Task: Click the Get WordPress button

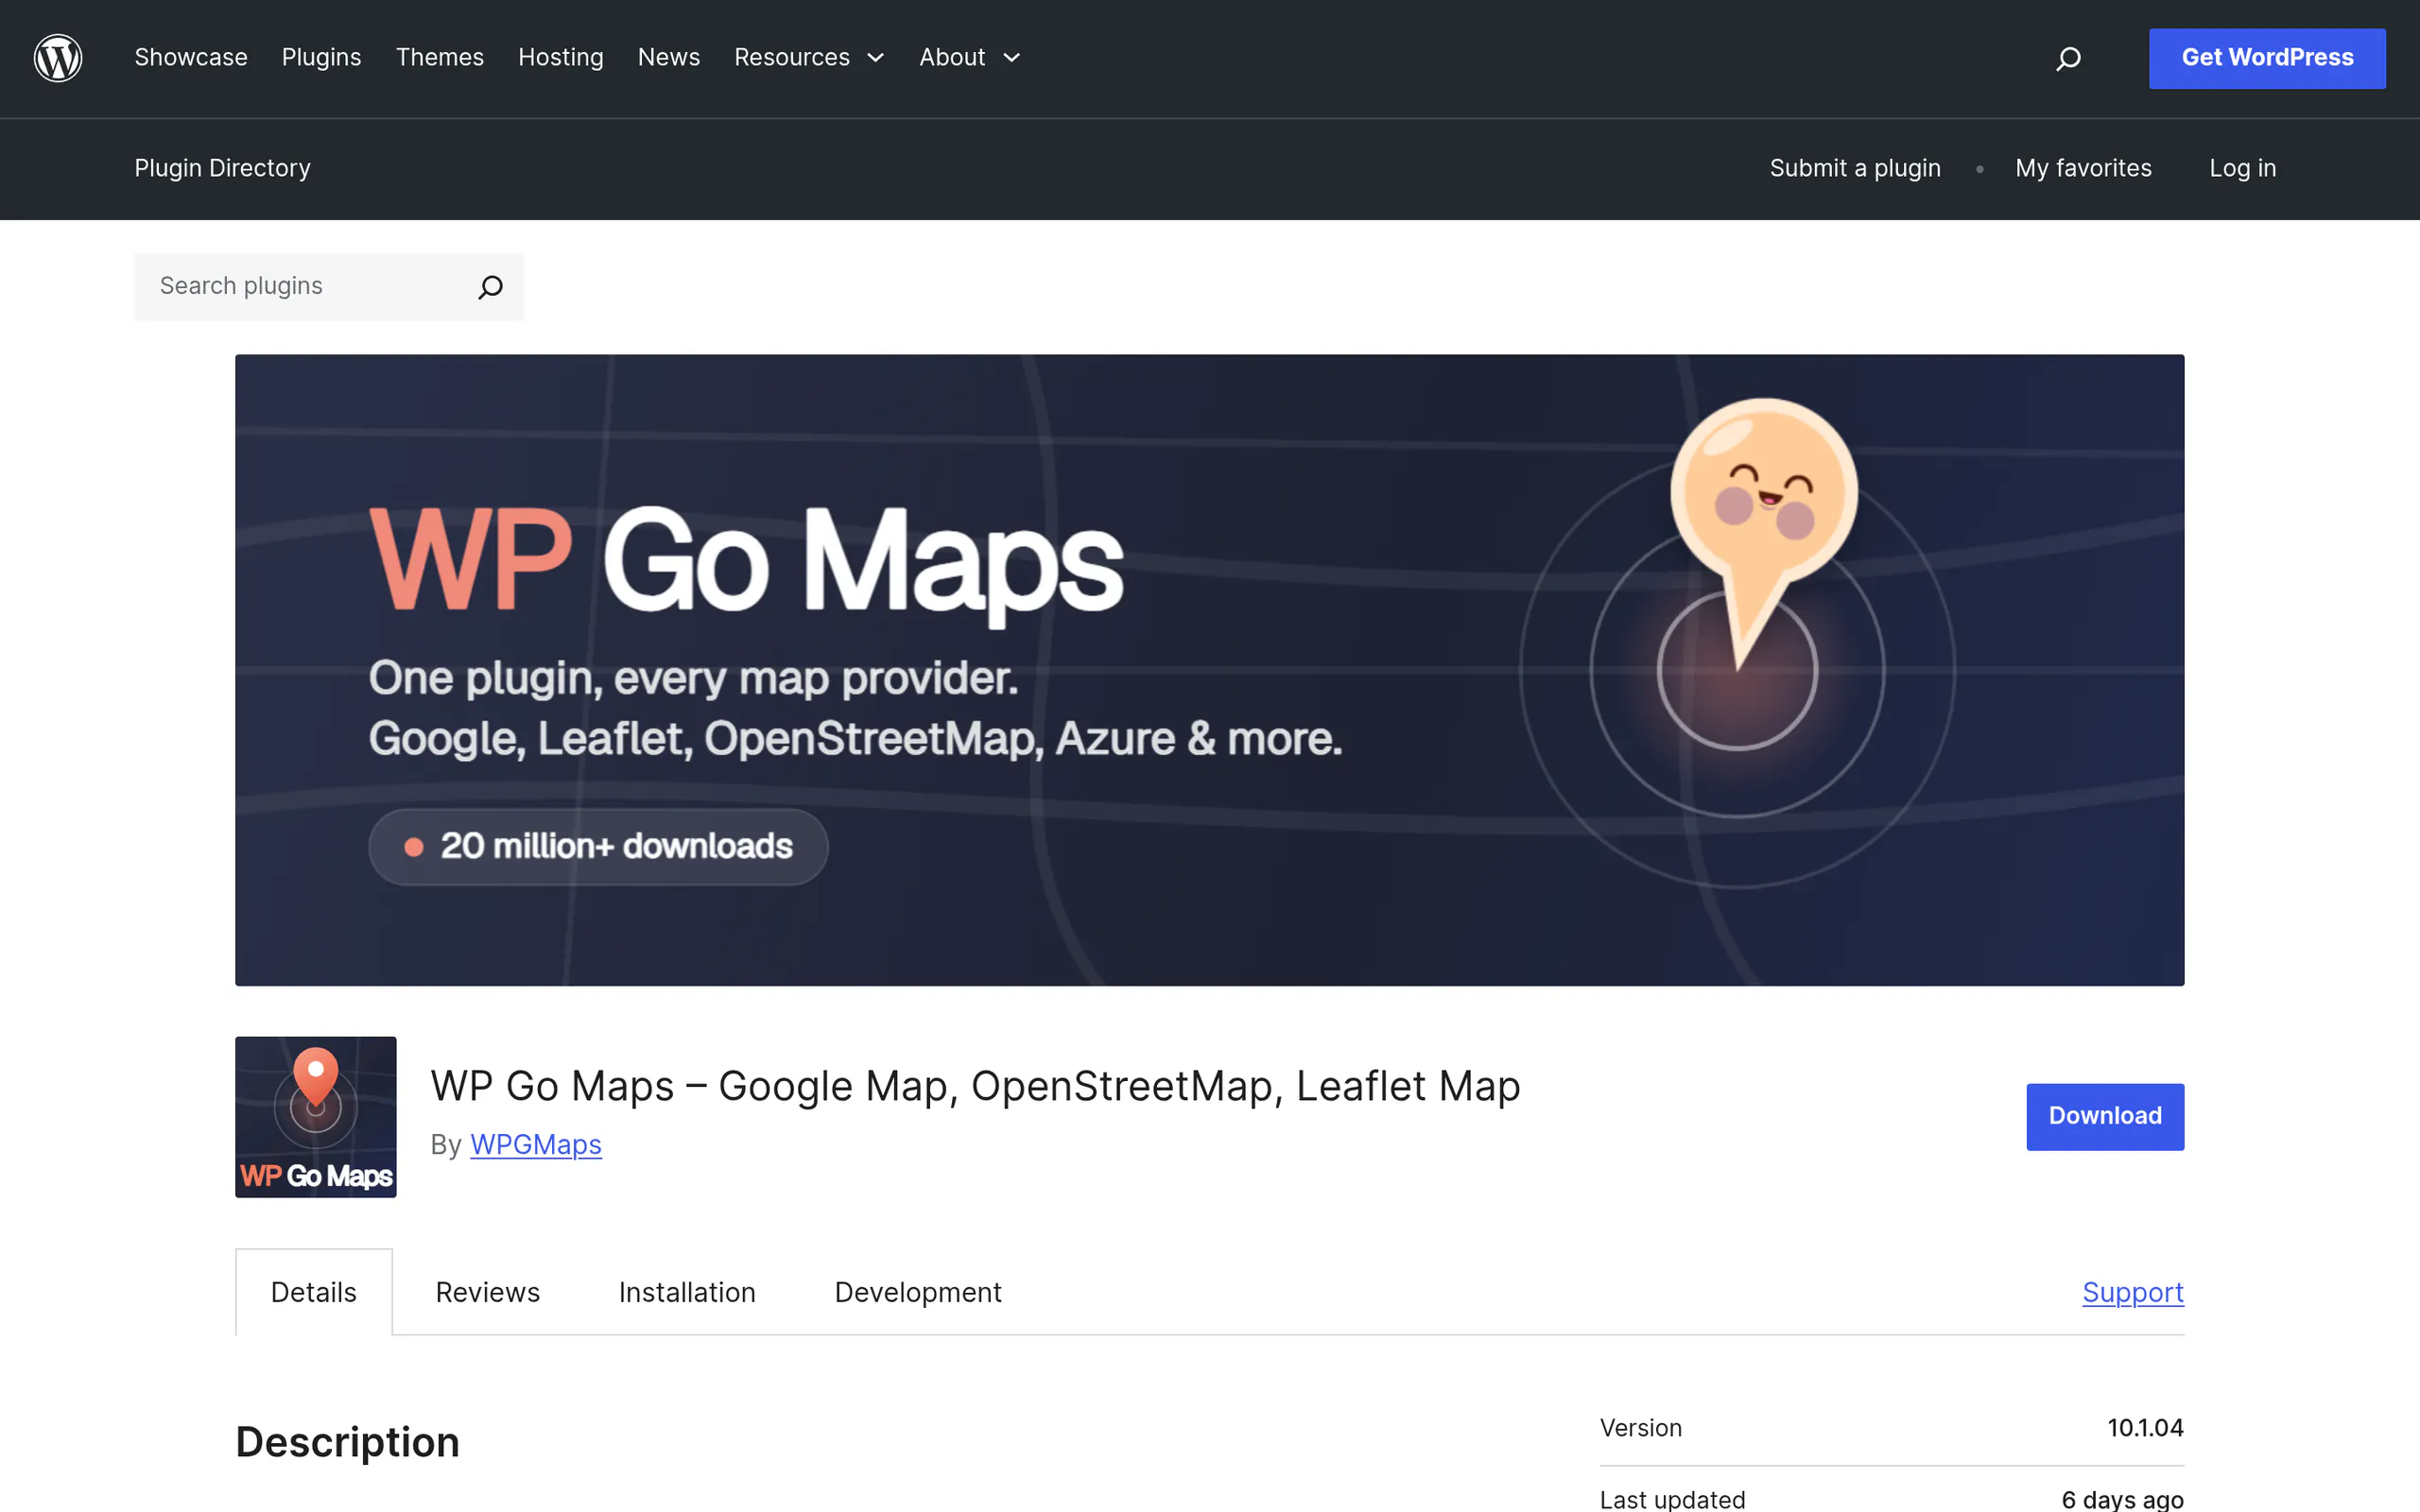Action: (2267, 58)
